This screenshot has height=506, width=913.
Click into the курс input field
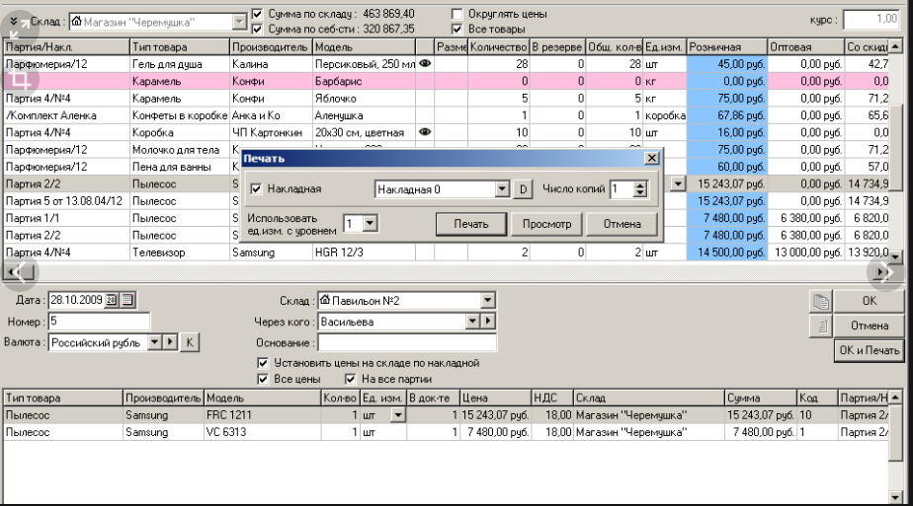pos(871,19)
